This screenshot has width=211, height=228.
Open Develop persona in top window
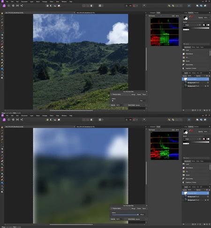click(13, 6)
